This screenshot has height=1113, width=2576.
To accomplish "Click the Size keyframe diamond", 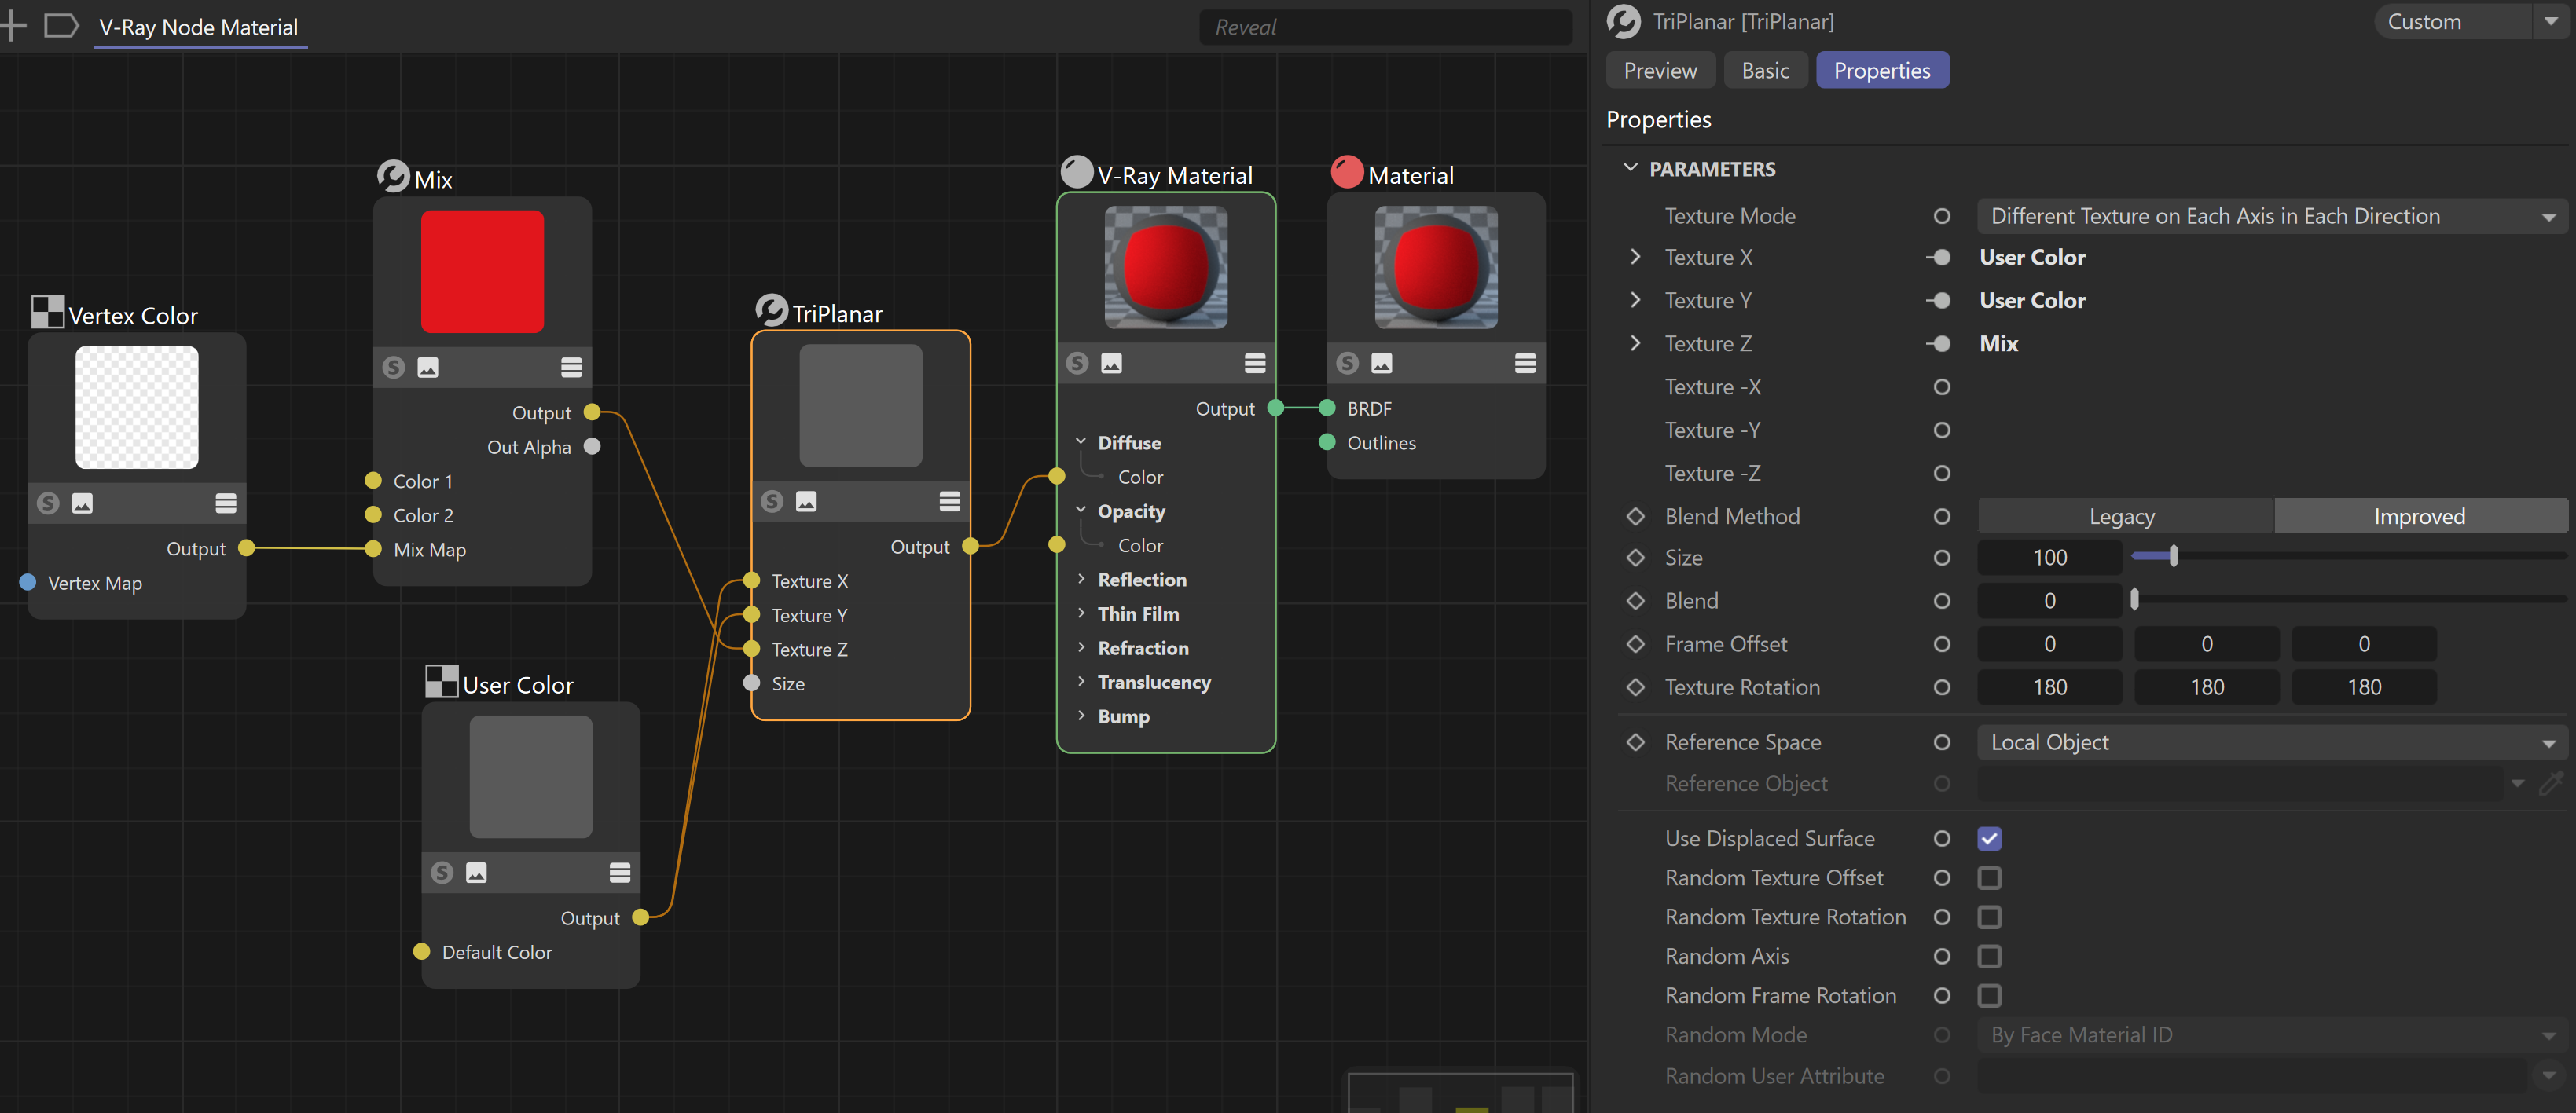I will click(x=1636, y=558).
